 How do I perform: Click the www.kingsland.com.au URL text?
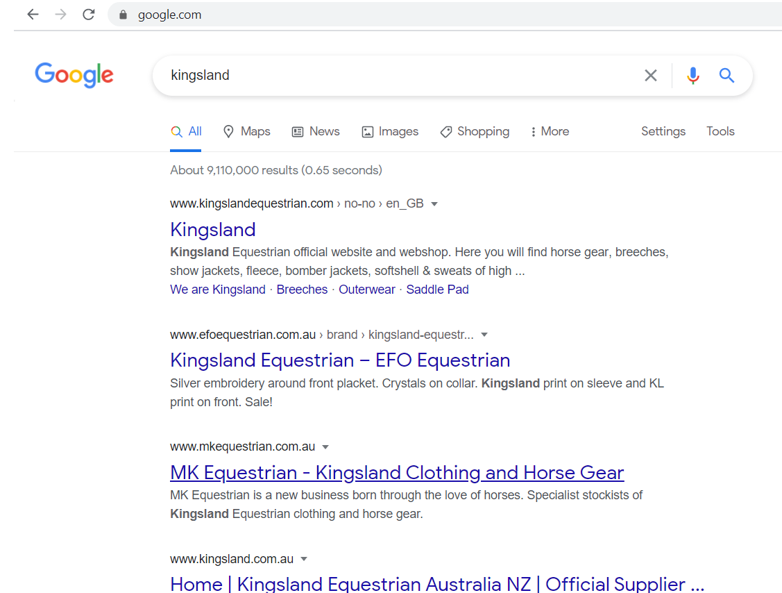point(232,559)
